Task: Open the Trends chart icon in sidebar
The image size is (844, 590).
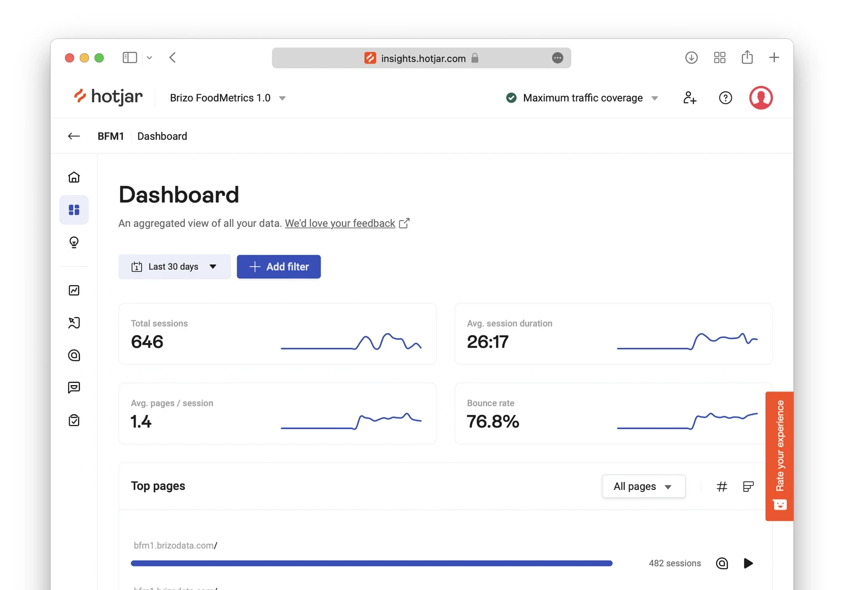Action: 74,290
